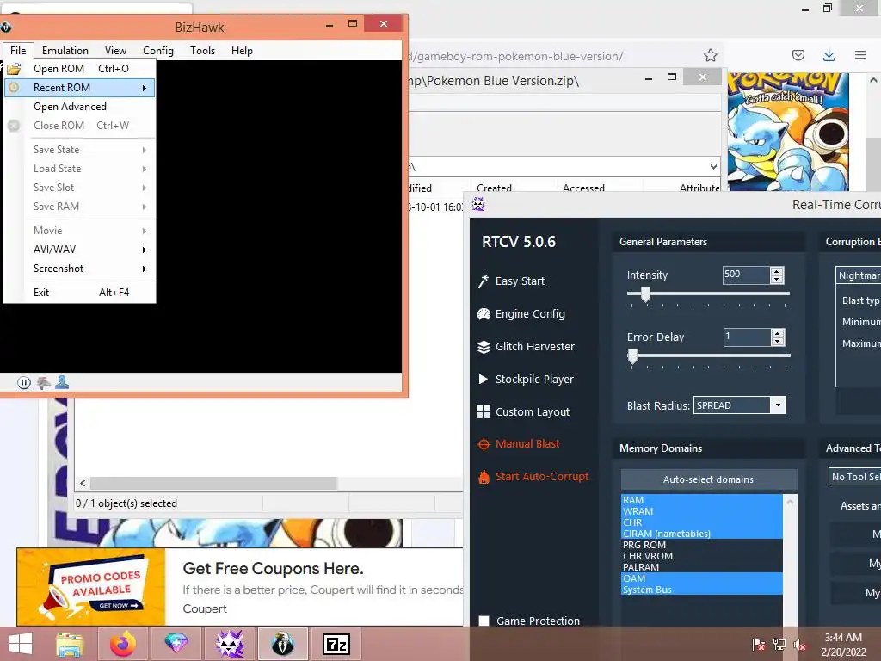881x661 pixels.
Task: Click the pause icon in BizHawk status bar
Action: coord(23,383)
